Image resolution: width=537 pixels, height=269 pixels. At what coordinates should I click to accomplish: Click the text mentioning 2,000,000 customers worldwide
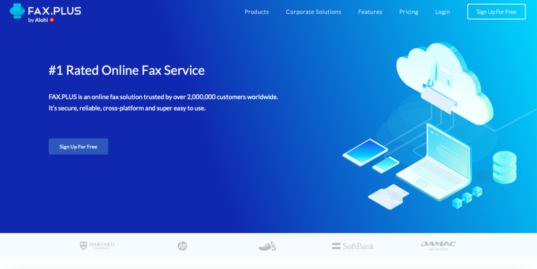coord(164,97)
